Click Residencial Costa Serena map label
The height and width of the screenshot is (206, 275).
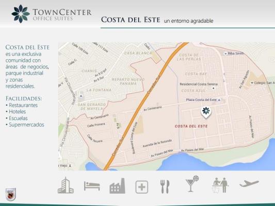(199, 84)
